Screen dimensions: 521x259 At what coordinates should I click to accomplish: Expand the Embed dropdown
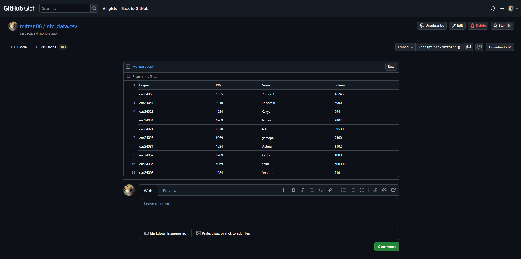tap(405, 47)
